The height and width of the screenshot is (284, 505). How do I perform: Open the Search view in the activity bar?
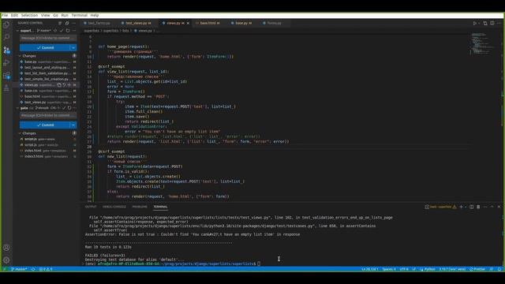(x=6, y=37)
